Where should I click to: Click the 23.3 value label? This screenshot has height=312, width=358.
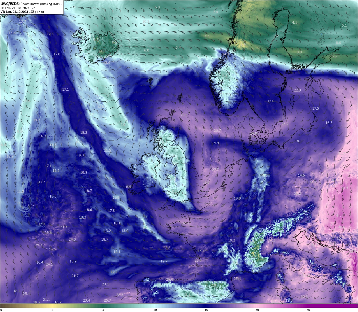coord(63,227)
